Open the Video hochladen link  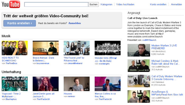tap(125, 4)
